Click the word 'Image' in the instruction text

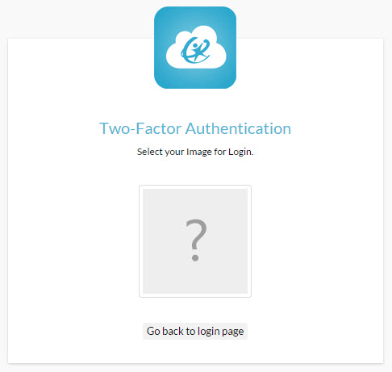tap(199, 153)
